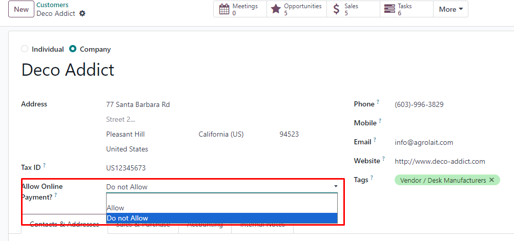Select the Individual radio option
514x241 pixels.
25,49
